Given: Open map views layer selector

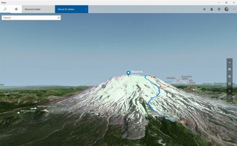Looking at the screenshot, I should [x=230, y=84].
